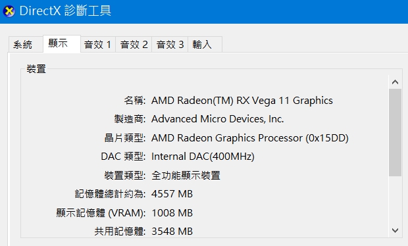Click the DirectX 診斷工具 window title bar

(x=204, y=11)
